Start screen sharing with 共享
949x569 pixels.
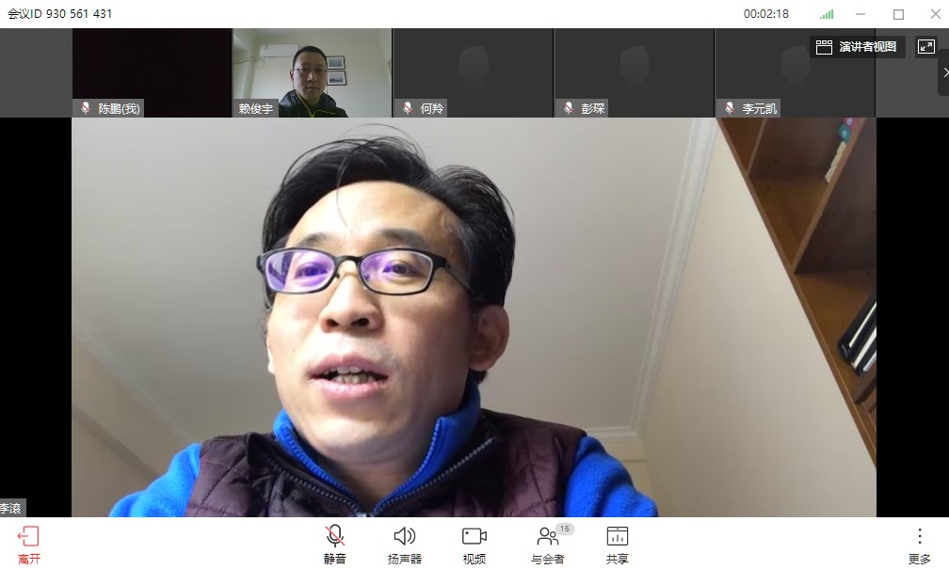pyautogui.click(x=618, y=545)
